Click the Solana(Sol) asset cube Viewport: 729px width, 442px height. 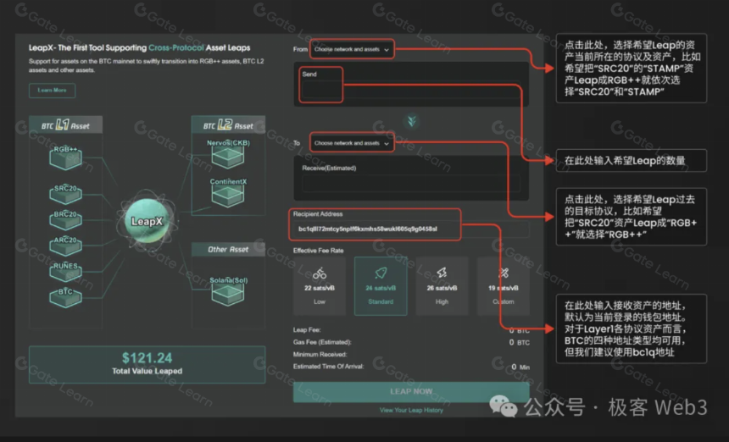click(x=228, y=290)
